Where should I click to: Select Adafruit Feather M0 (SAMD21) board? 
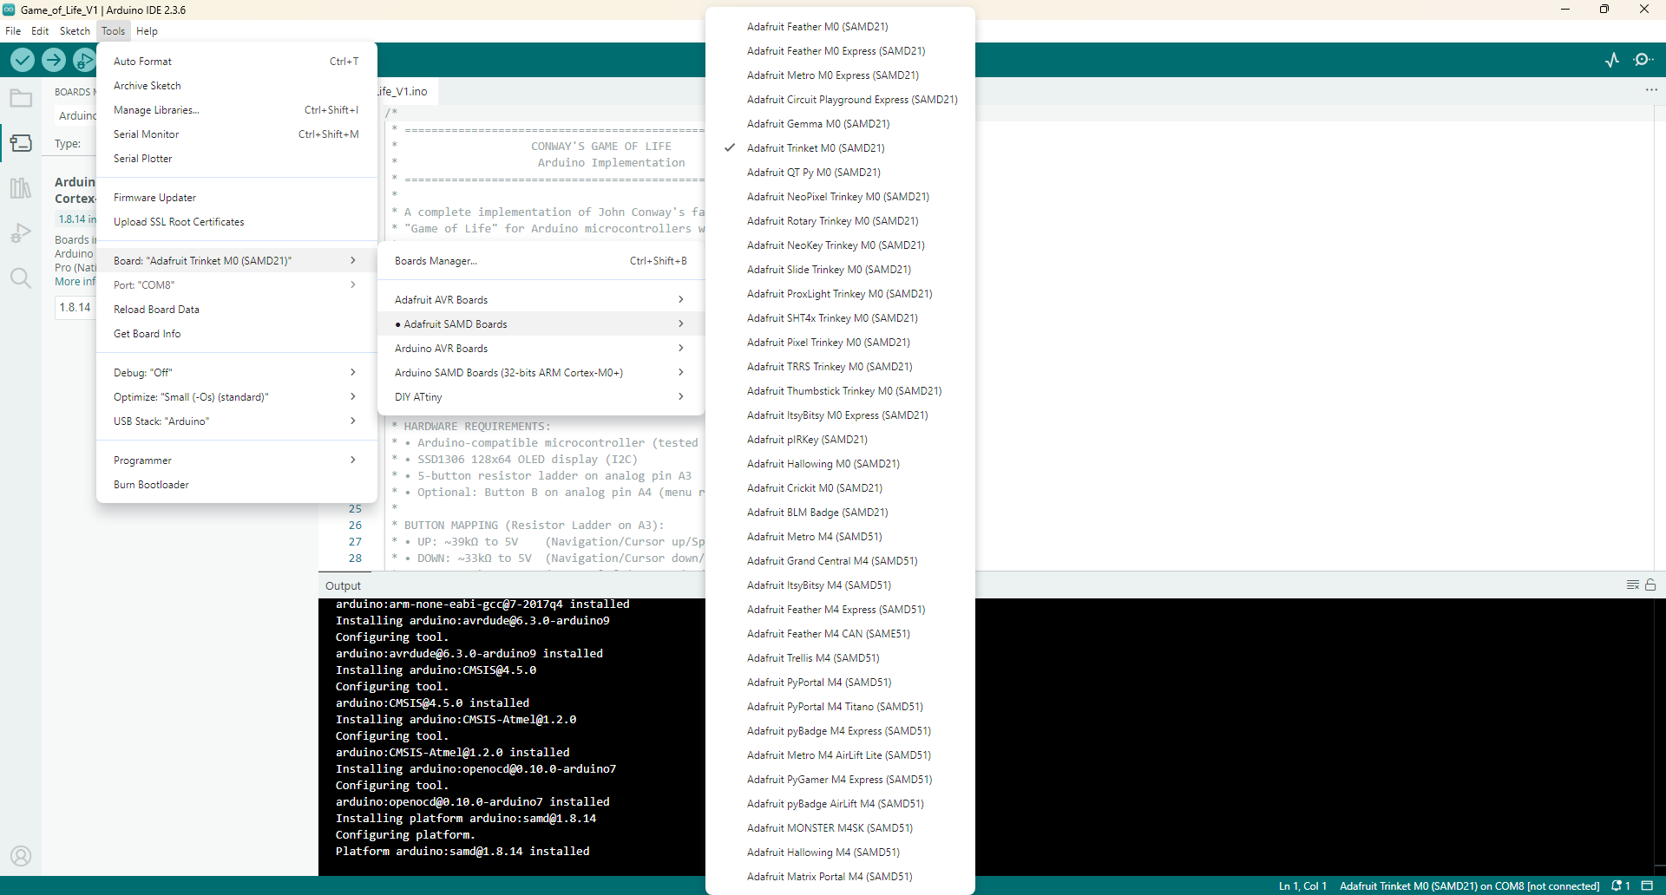coord(840,27)
